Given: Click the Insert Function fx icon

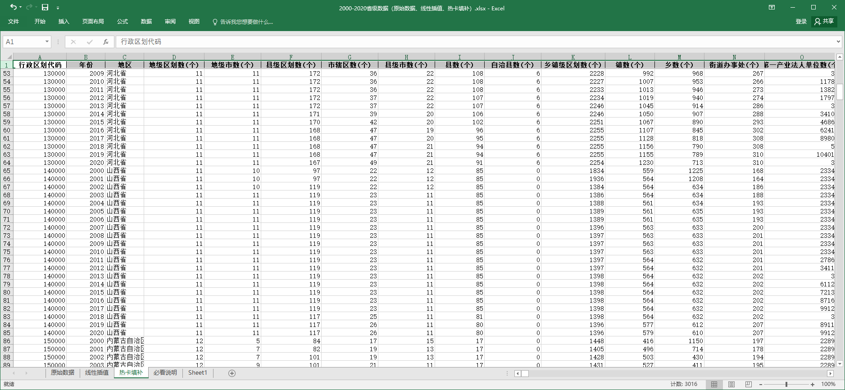Looking at the screenshot, I should (x=106, y=42).
